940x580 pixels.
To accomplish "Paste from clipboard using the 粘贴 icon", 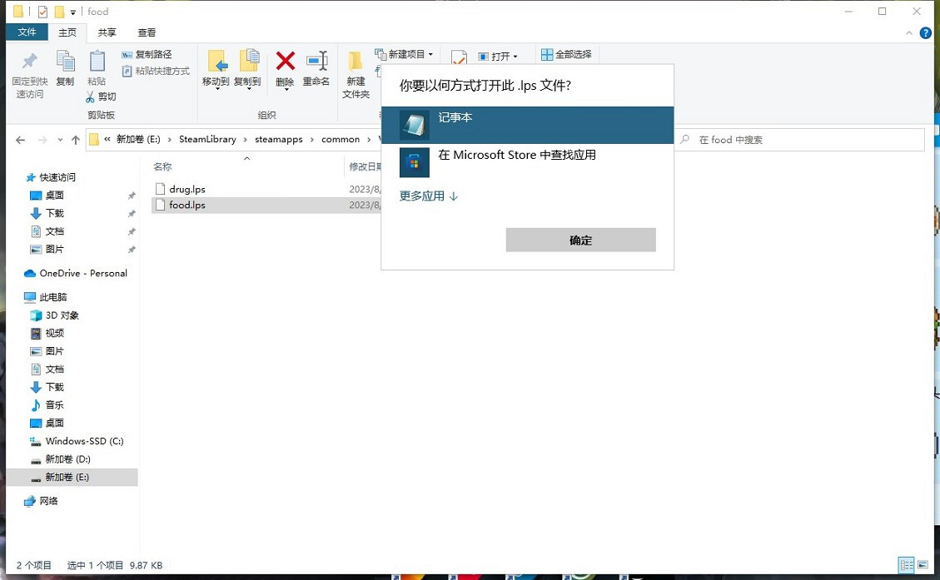I will (97, 67).
